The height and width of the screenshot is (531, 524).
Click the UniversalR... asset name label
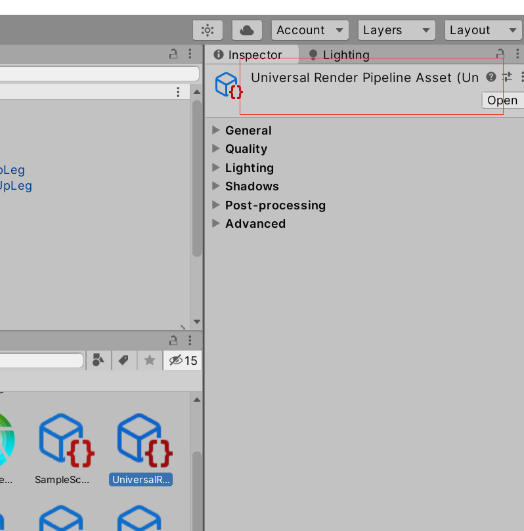tap(141, 480)
